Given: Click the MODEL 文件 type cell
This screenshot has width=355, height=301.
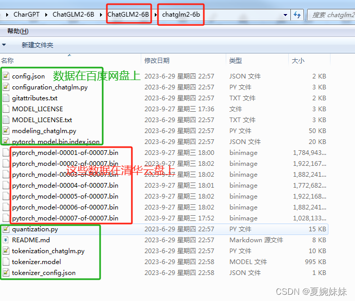Looking at the screenshot, I should (248, 261).
